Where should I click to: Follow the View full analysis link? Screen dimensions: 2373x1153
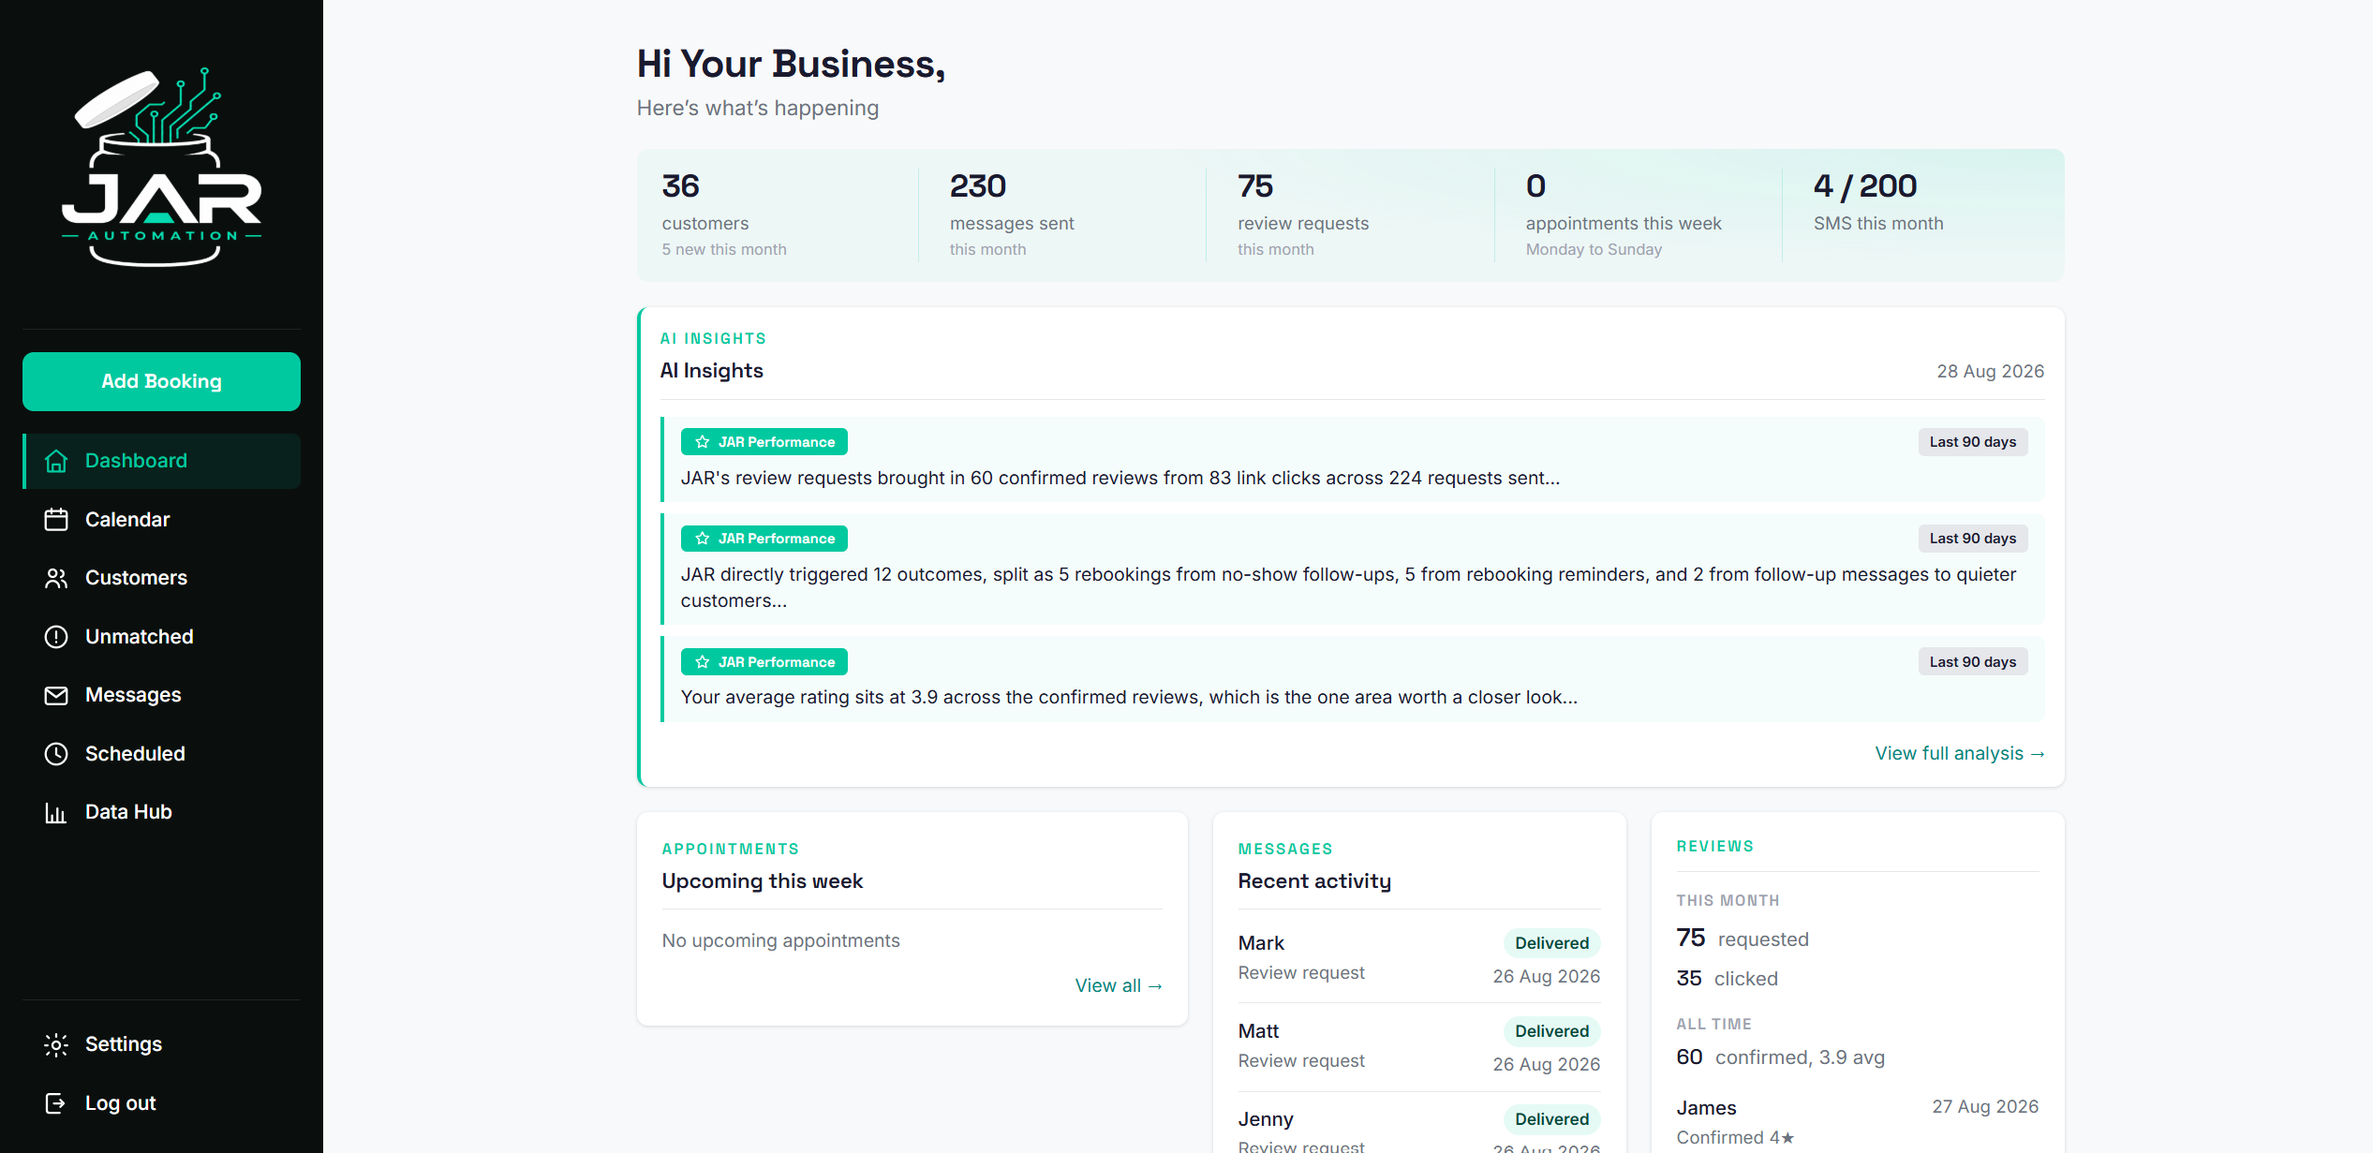pos(1959,753)
